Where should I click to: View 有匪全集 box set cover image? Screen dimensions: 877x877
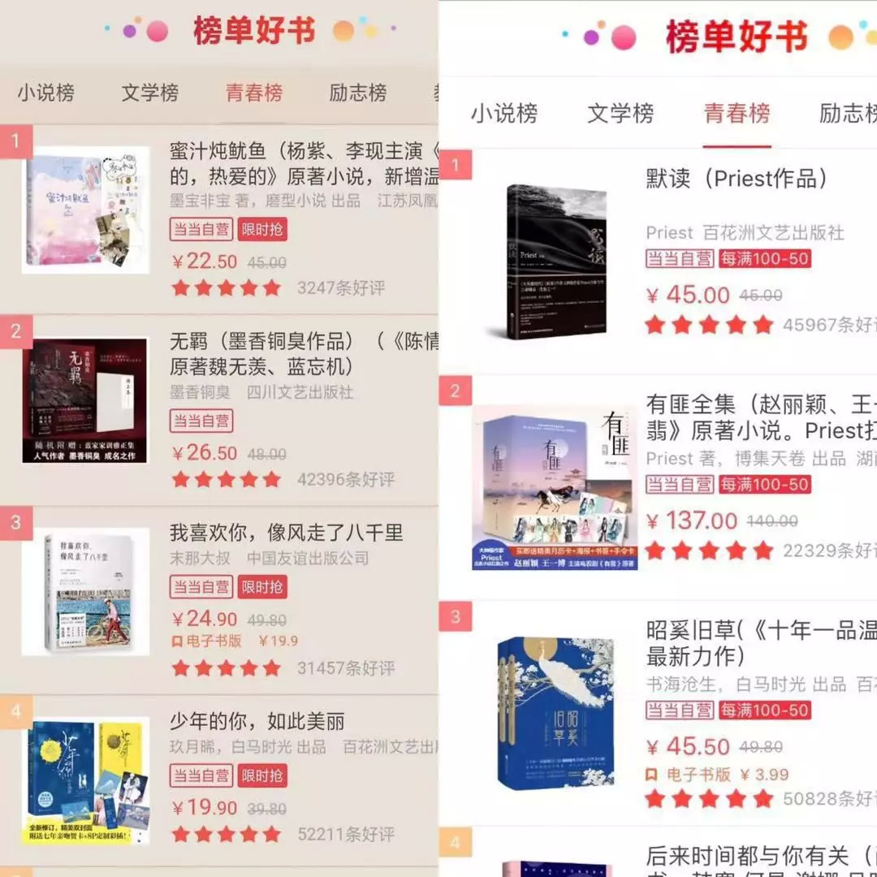tap(555, 488)
